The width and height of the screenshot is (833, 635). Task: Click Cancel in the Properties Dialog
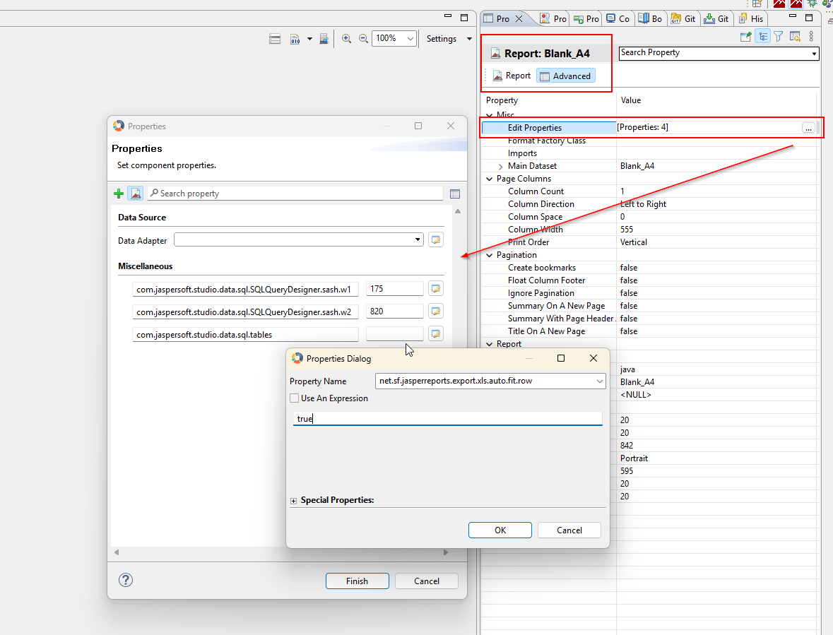(569, 530)
